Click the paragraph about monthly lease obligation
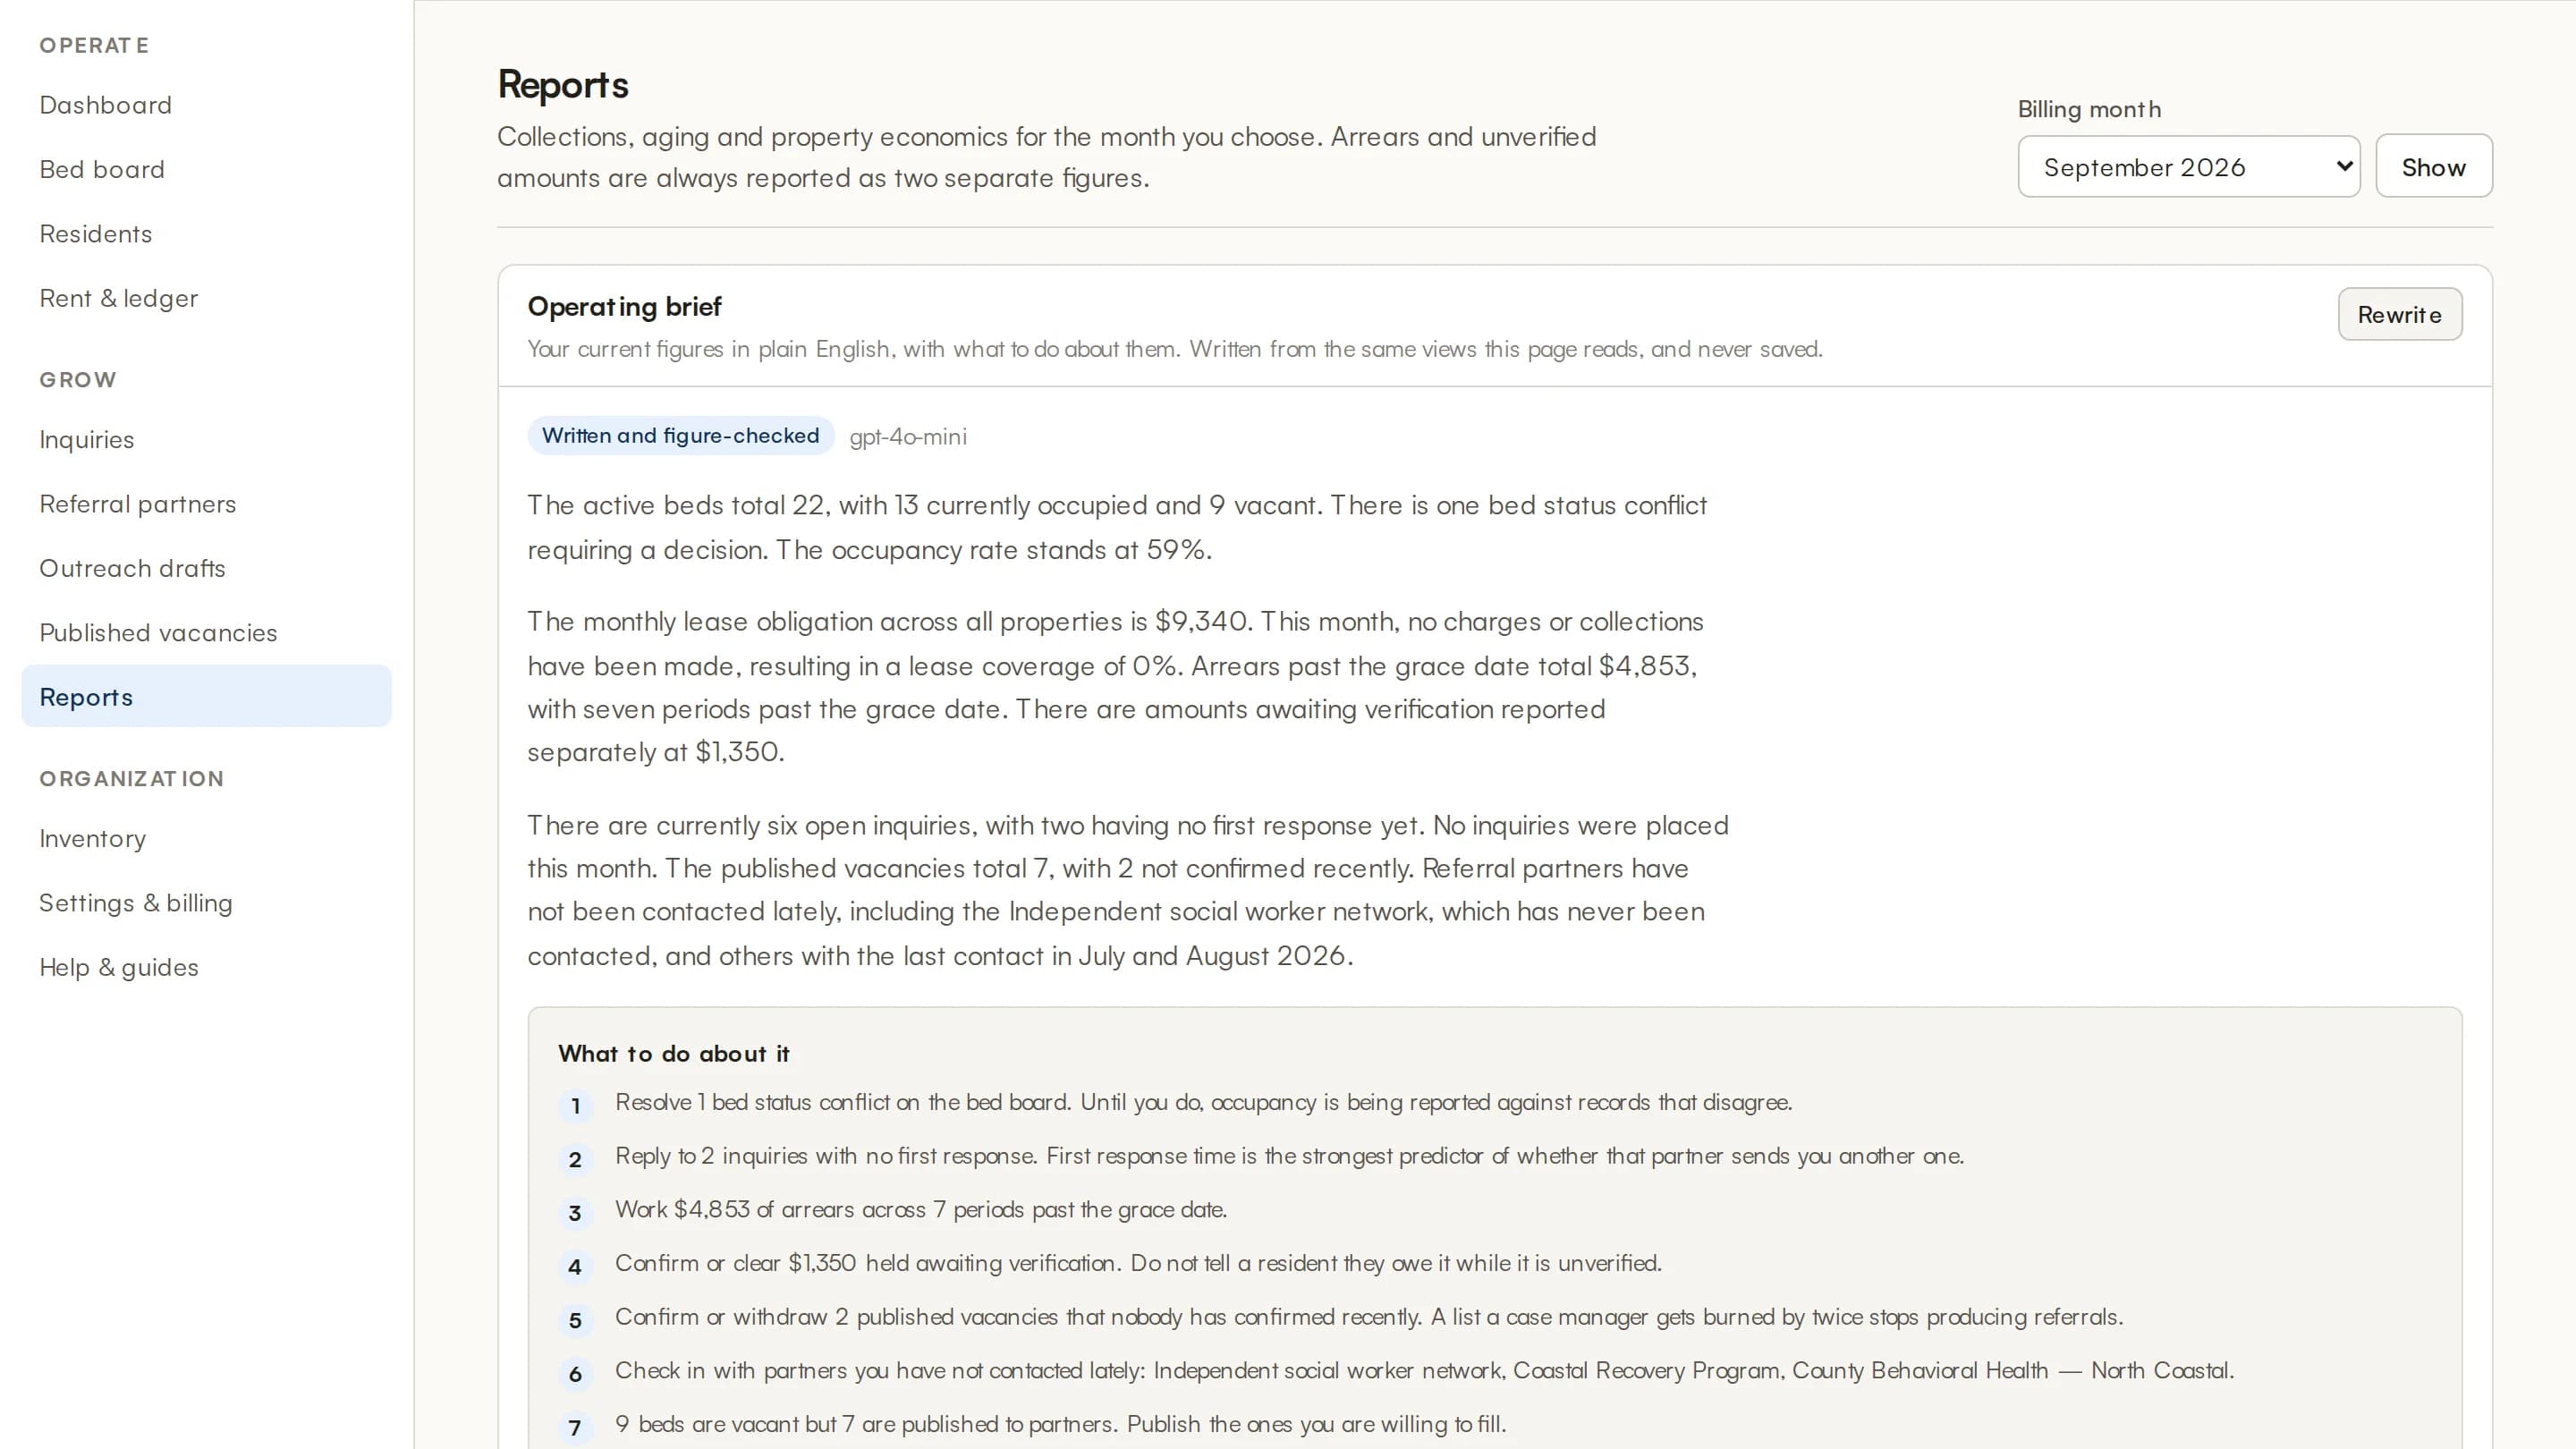This screenshot has height=1449, width=2576. coord(1116,686)
